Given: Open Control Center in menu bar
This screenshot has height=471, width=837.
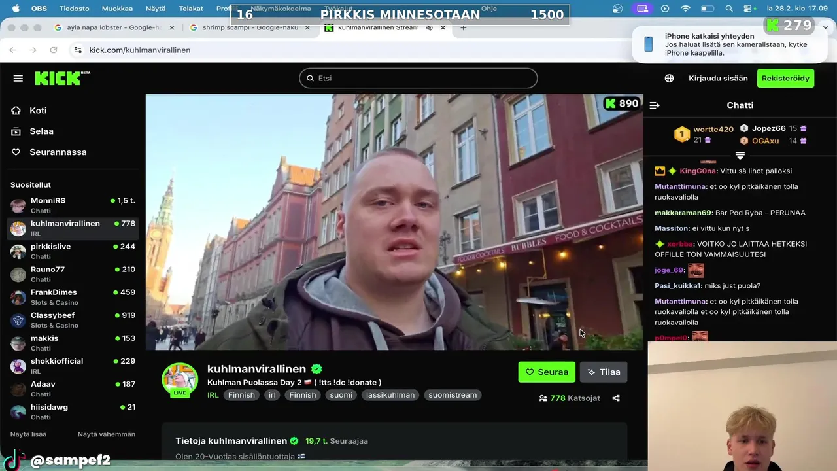Looking at the screenshot, I should point(748,9).
